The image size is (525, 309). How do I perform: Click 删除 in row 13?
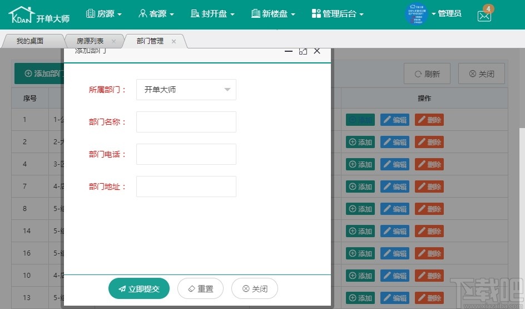429,298
